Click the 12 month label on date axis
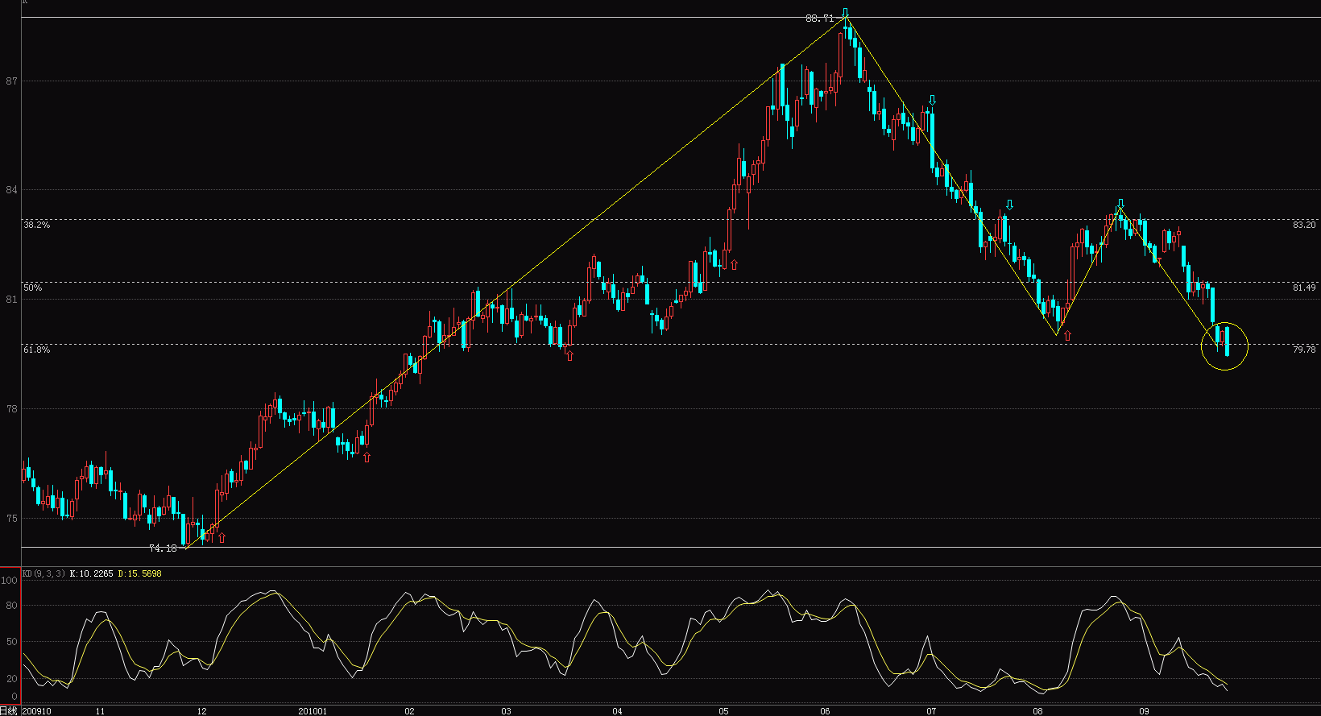The width and height of the screenshot is (1321, 716). [x=201, y=711]
